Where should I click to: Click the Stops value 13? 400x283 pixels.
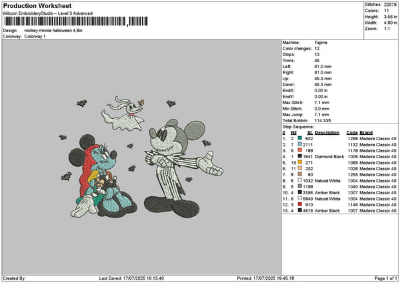(x=317, y=55)
